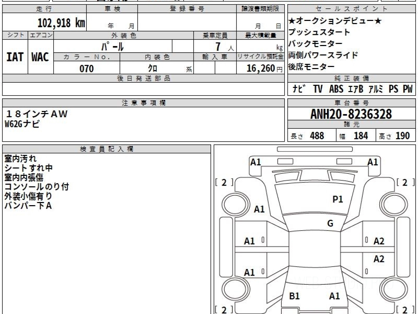Click the 外装小傷有り inspector note
The height and width of the screenshot is (314, 418).
[x=28, y=196]
